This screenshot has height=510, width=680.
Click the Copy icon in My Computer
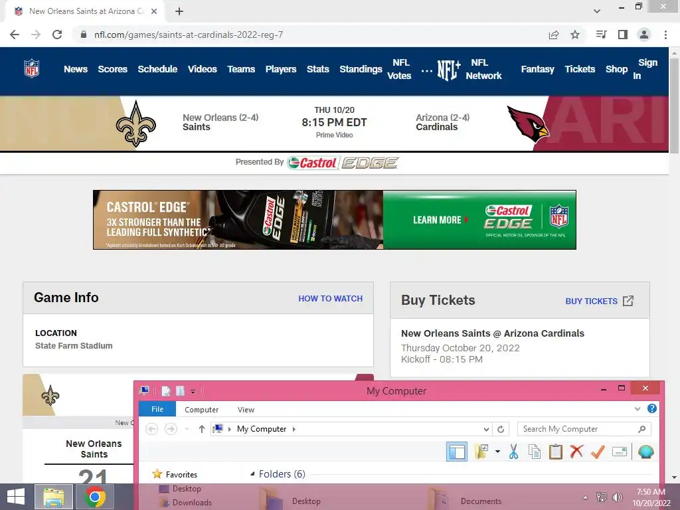(x=535, y=452)
